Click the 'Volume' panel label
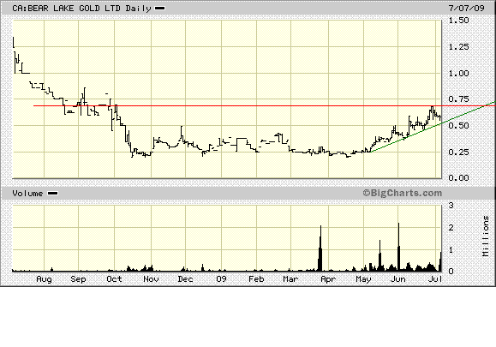 tap(27, 194)
